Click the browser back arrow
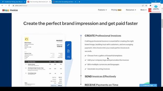Viewport: 163px width, 91px height. [2, 6]
